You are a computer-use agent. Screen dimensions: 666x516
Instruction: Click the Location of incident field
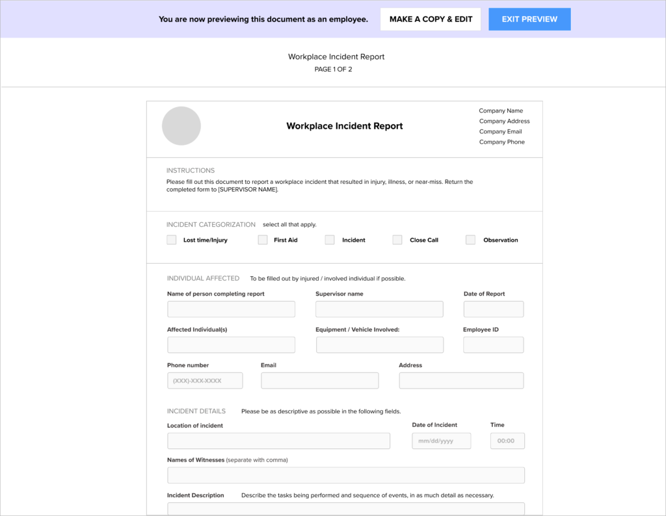[278, 441]
